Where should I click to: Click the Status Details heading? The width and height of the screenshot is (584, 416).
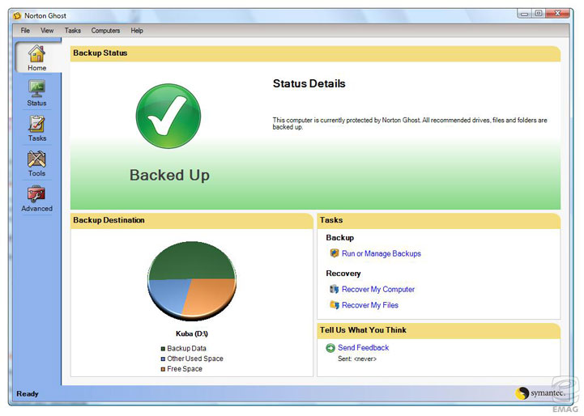[309, 83]
